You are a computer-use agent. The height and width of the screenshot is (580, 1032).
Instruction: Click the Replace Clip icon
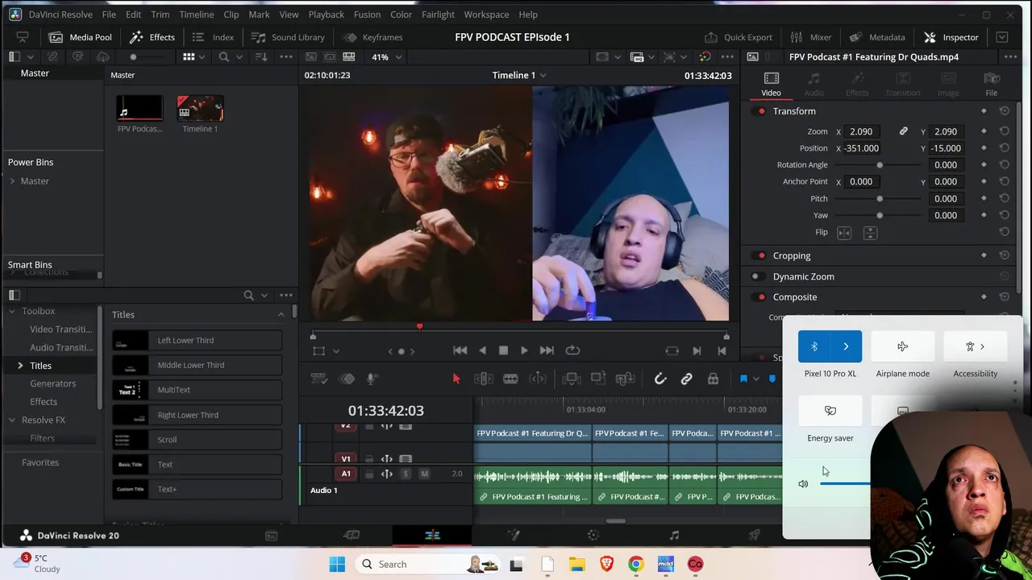tap(626, 379)
